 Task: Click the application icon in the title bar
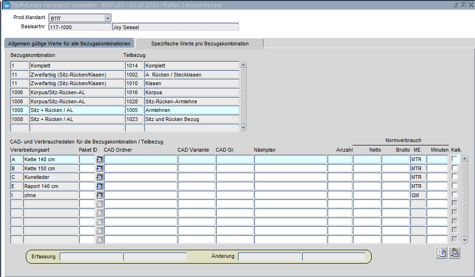pyautogui.click(x=6, y=5)
